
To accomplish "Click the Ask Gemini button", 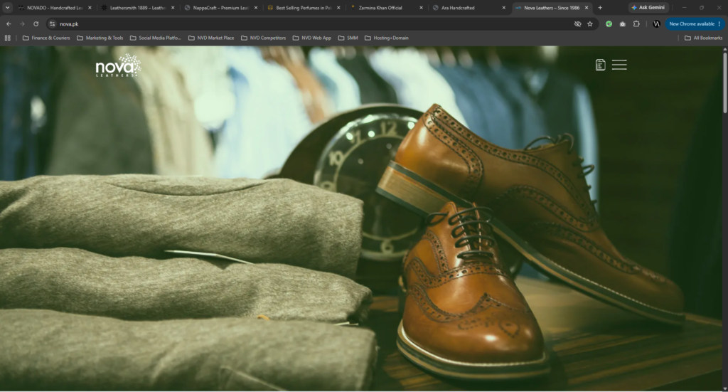I will pyautogui.click(x=648, y=7).
